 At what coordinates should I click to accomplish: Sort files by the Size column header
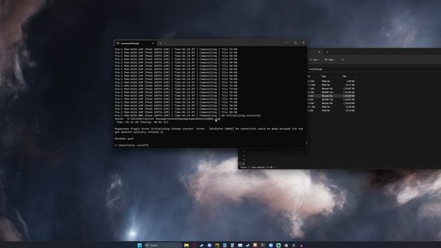pos(345,76)
